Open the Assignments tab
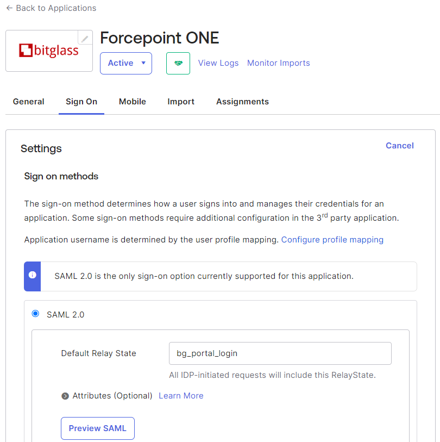This screenshot has width=440, height=442. (242, 102)
